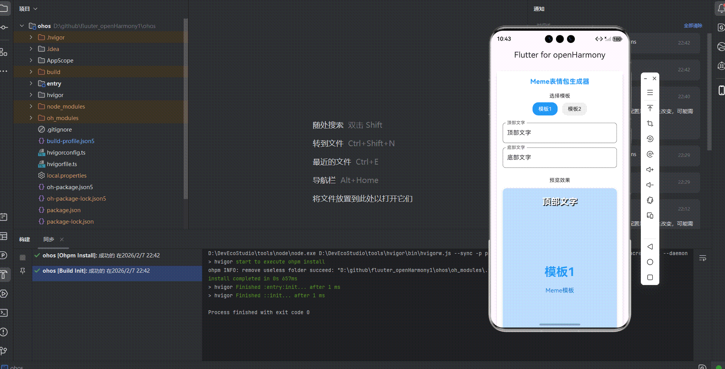725x369 pixels.
Task: Click the multi-device icon in emulator toolbar
Action: coord(650,216)
